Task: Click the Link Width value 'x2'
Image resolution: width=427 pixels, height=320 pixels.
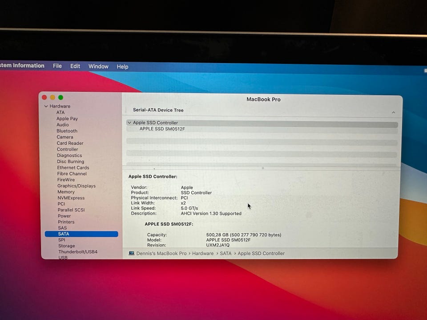Action: click(183, 203)
